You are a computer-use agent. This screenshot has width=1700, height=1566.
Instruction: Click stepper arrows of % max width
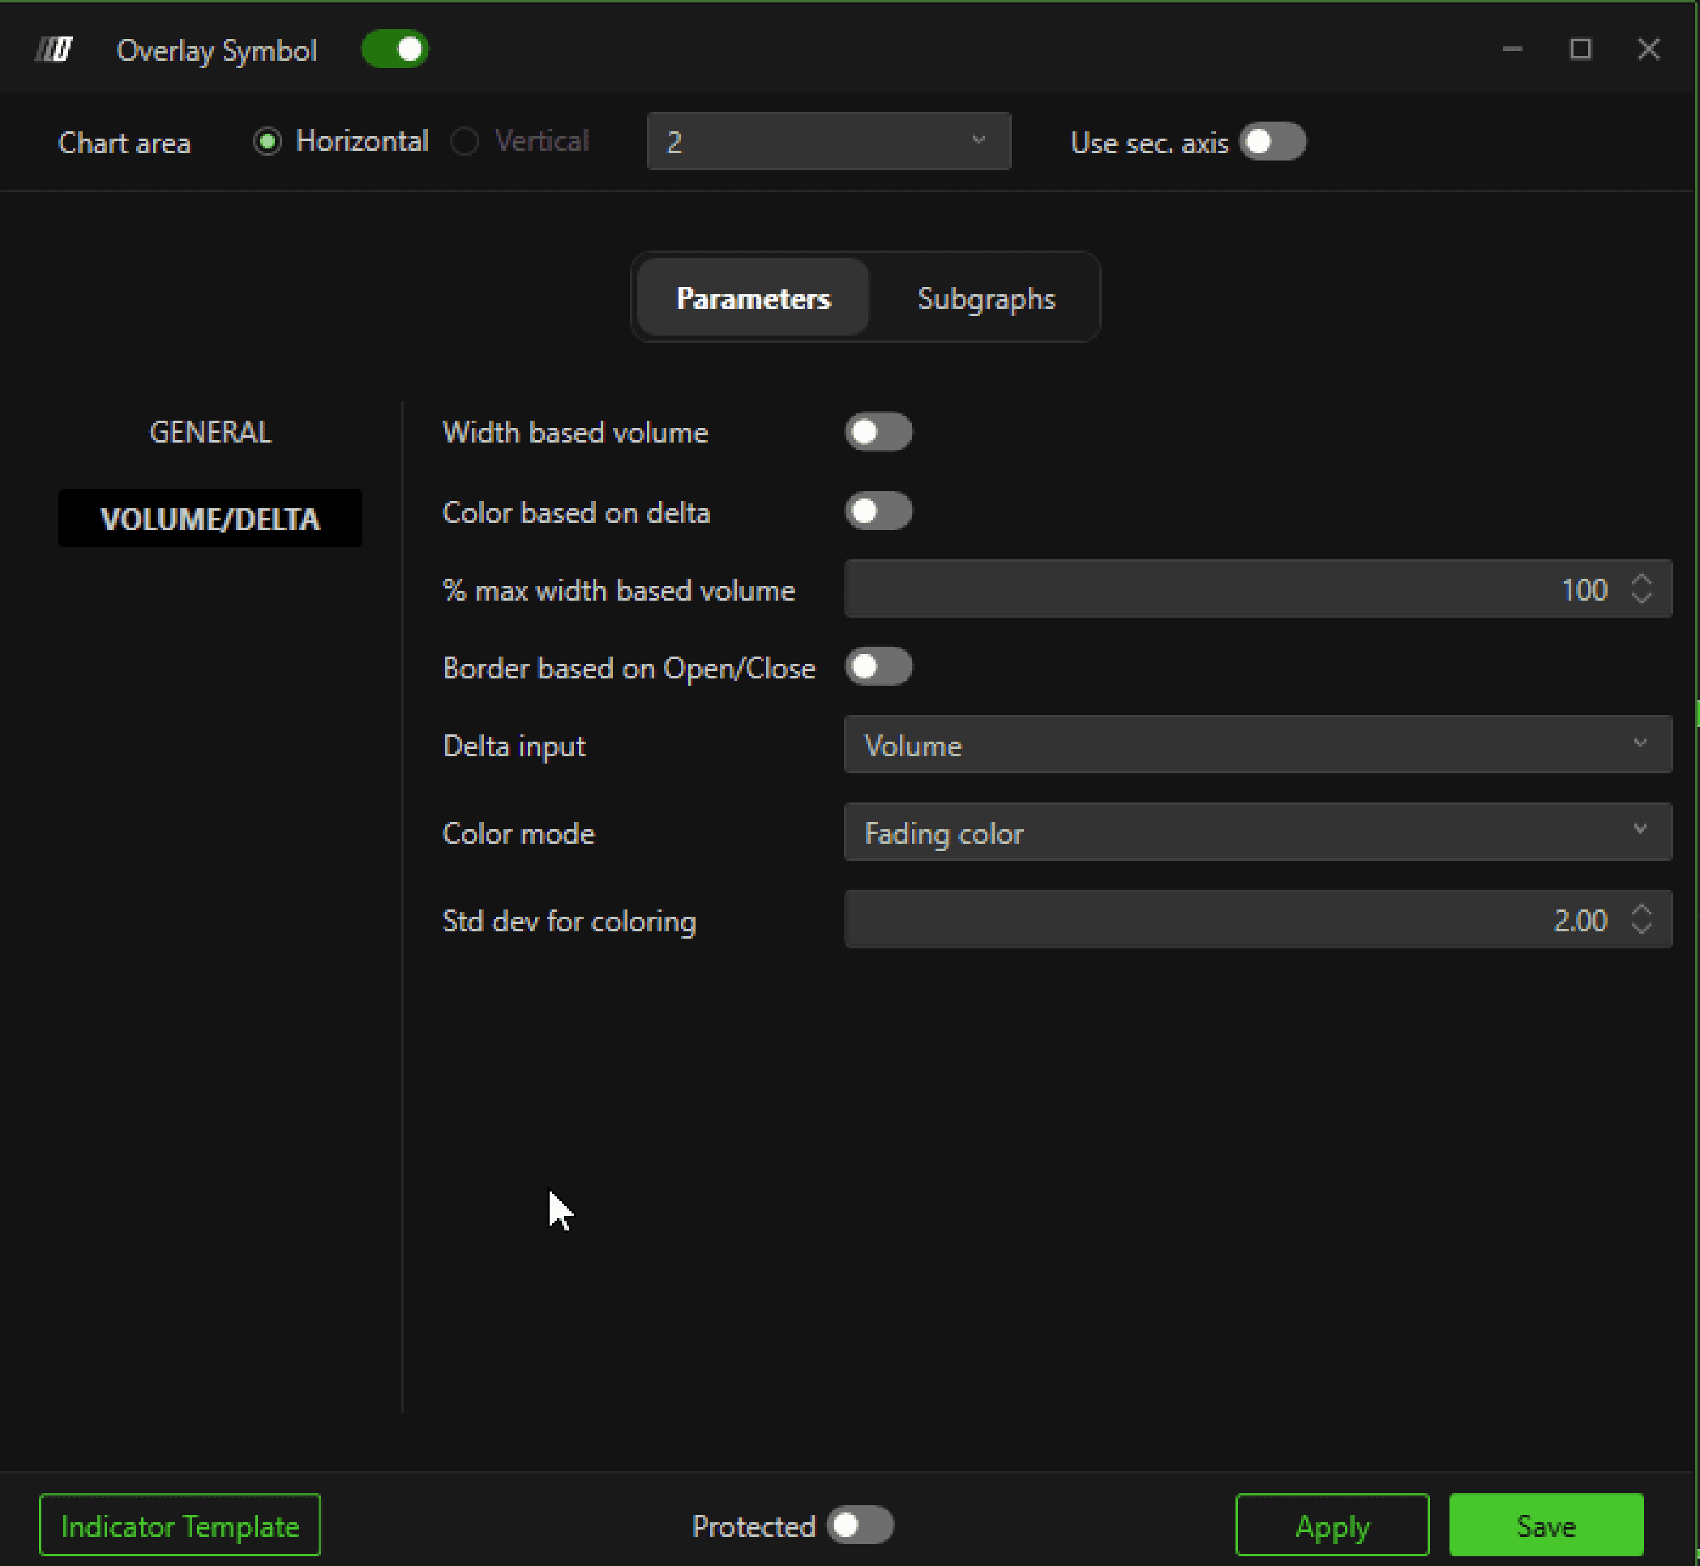[x=1640, y=589]
